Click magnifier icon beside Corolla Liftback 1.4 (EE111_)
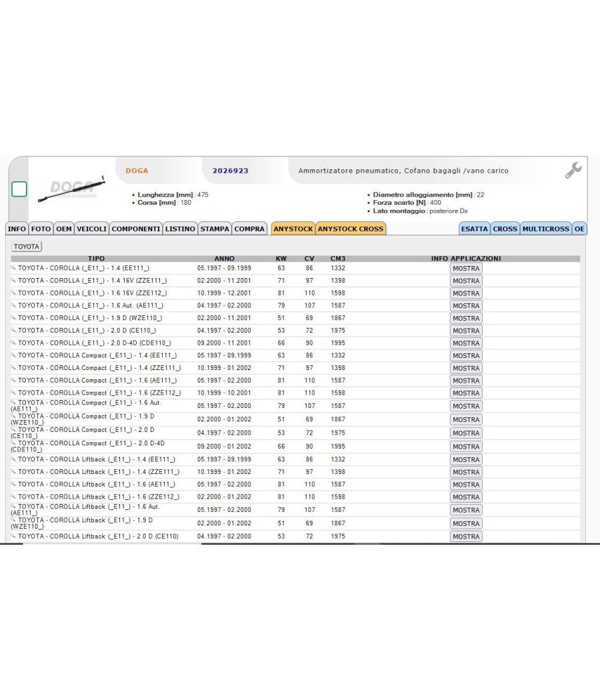Image resolution: width=600 pixels, height=700 pixels. tap(13, 459)
